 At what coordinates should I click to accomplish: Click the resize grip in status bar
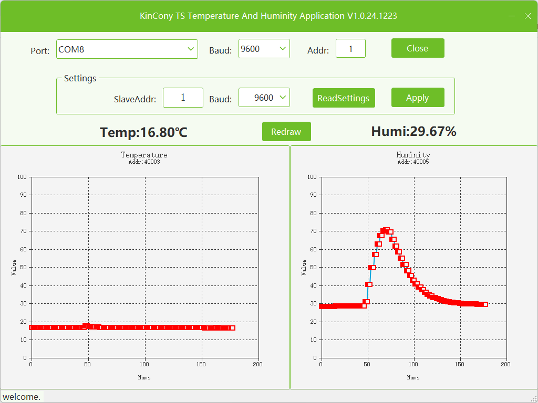[x=533, y=398]
